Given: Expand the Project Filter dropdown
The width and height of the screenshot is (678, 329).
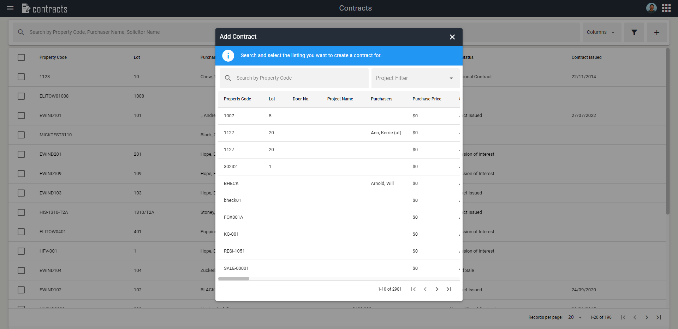Looking at the screenshot, I should 415,78.
